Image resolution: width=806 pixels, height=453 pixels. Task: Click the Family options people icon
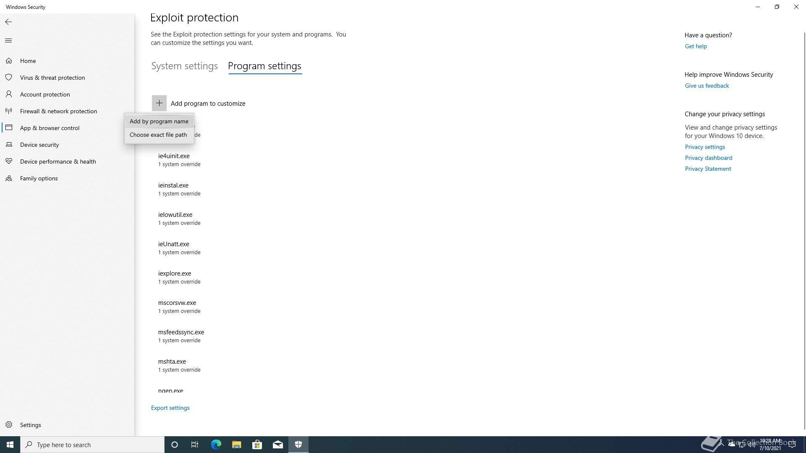8,178
